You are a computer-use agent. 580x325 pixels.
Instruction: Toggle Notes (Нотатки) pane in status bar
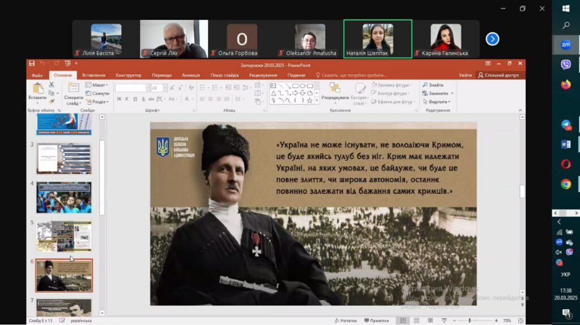pyautogui.click(x=344, y=320)
